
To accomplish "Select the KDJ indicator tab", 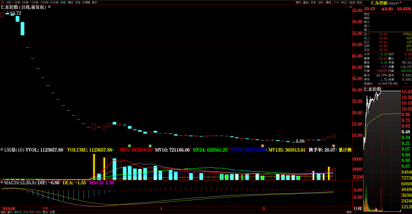I will point(39,212).
